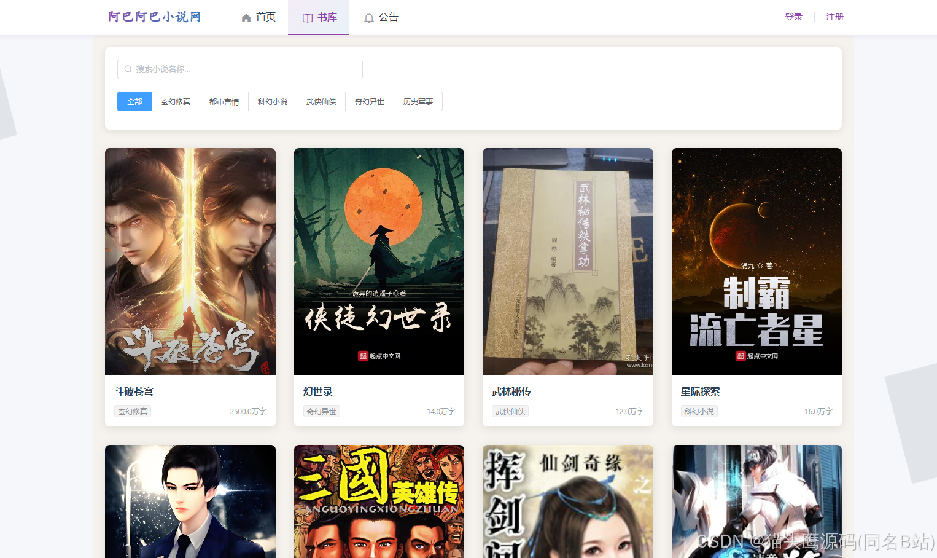Open the white armored figure book cover
The height and width of the screenshot is (558, 937).
(x=756, y=501)
